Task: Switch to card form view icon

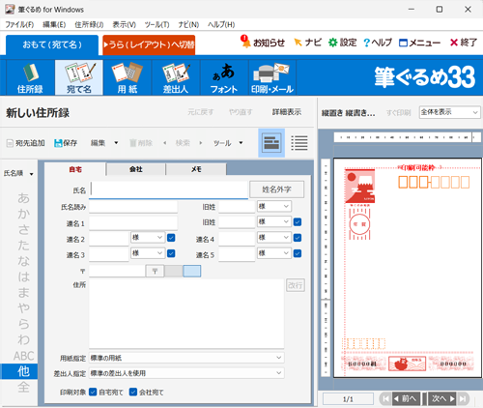Action: click(x=271, y=143)
